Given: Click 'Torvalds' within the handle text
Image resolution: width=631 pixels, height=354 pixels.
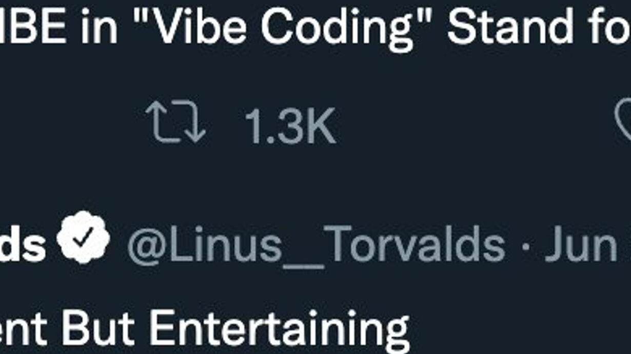Looking at the screenshot, I should pyautogui.click(x=416, y=244).
